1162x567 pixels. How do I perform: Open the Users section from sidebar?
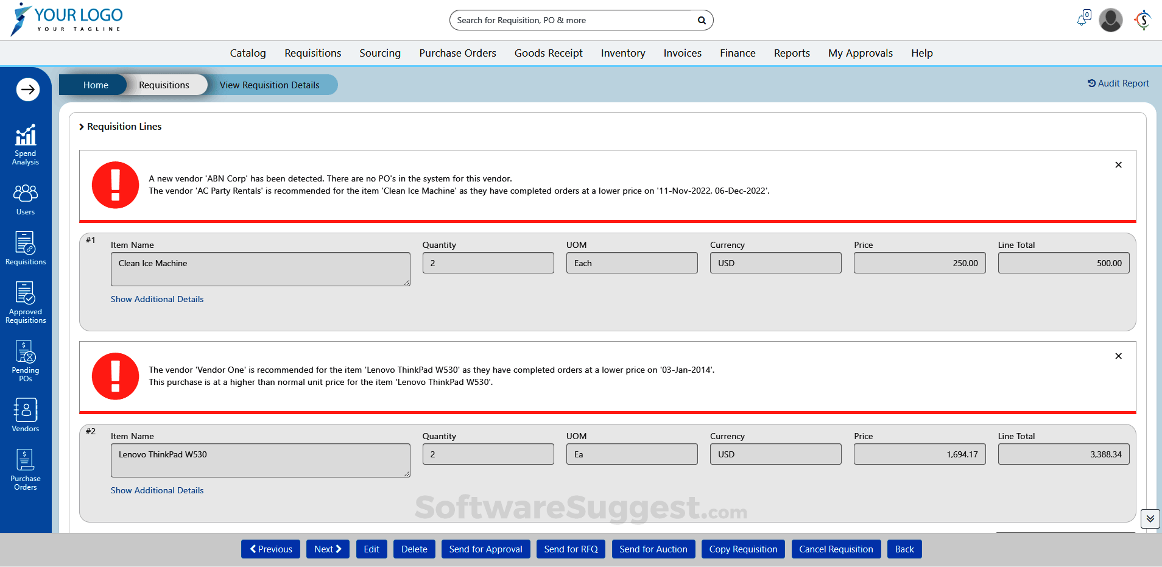click(25, 198)
